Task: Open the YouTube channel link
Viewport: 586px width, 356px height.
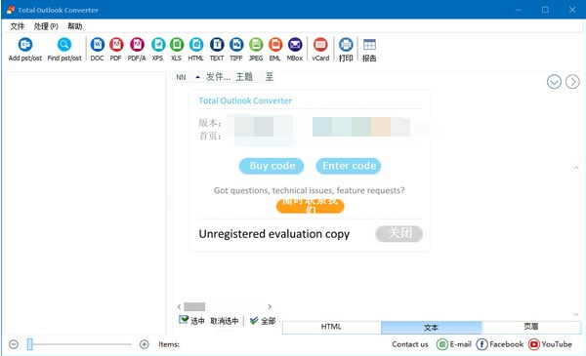Action: click(x=550, y=344)
